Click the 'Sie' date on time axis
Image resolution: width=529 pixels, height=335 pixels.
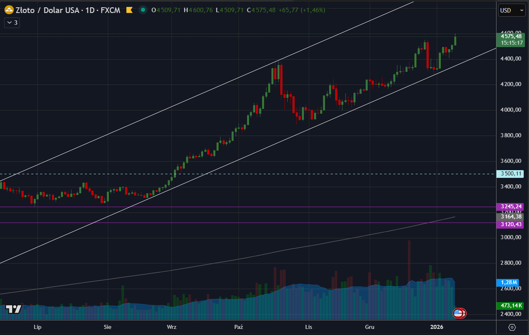[x=107, y=327]
